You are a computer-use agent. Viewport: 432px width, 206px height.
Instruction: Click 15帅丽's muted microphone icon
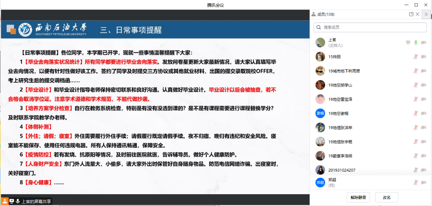(416, 57)
